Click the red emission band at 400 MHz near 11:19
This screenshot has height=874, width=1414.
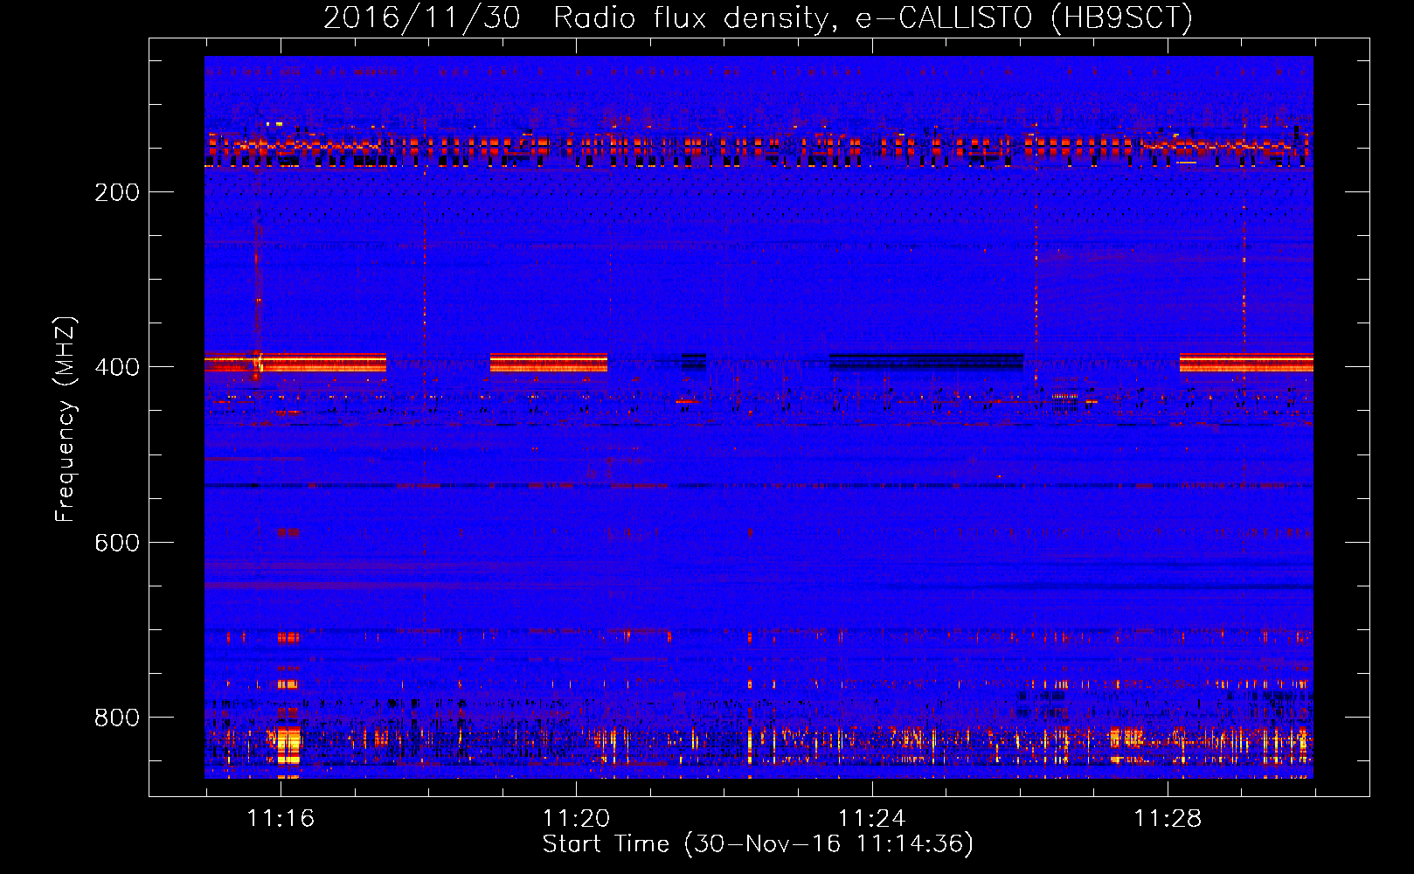coord(549,363)
